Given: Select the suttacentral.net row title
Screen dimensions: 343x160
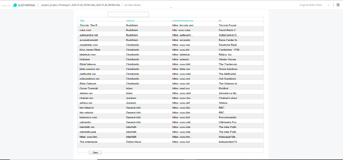Looking at the screenshot, I should 89,35.
